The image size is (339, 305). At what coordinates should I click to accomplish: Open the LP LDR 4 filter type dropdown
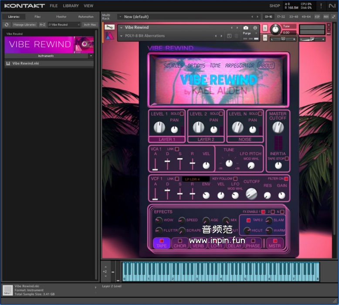(x=196, y=179)
